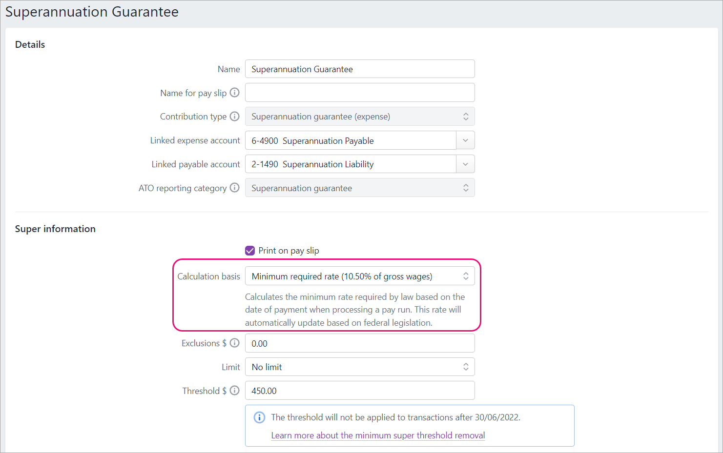The width and height of the screenshot is (723, 453).
Task: Click the empty Name for pay slip field
Action: pos(360,93)
